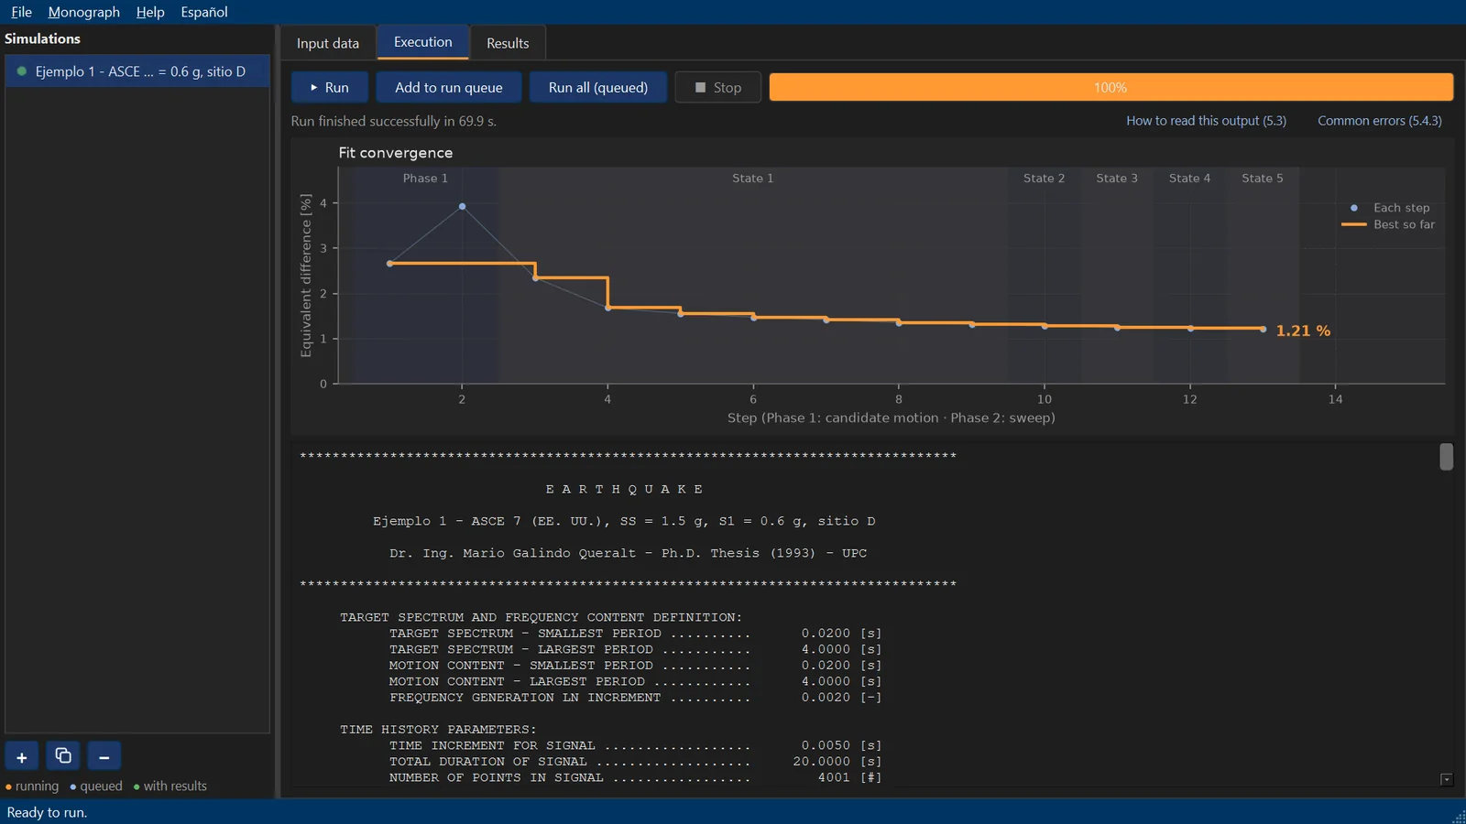Viewport: 1466px width, 824px height.
Task: Open the Help menu
Action: [150, 12]
